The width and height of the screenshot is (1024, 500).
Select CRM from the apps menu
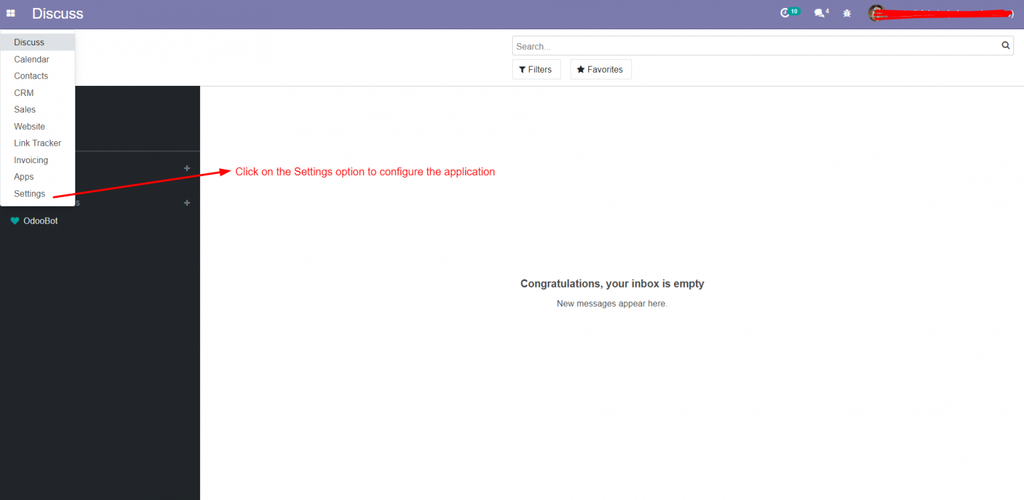tap(23, 93)
